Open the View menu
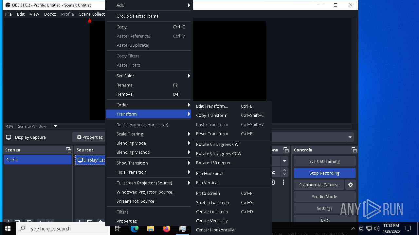419x235 pixels. click(x=34, y=14)
